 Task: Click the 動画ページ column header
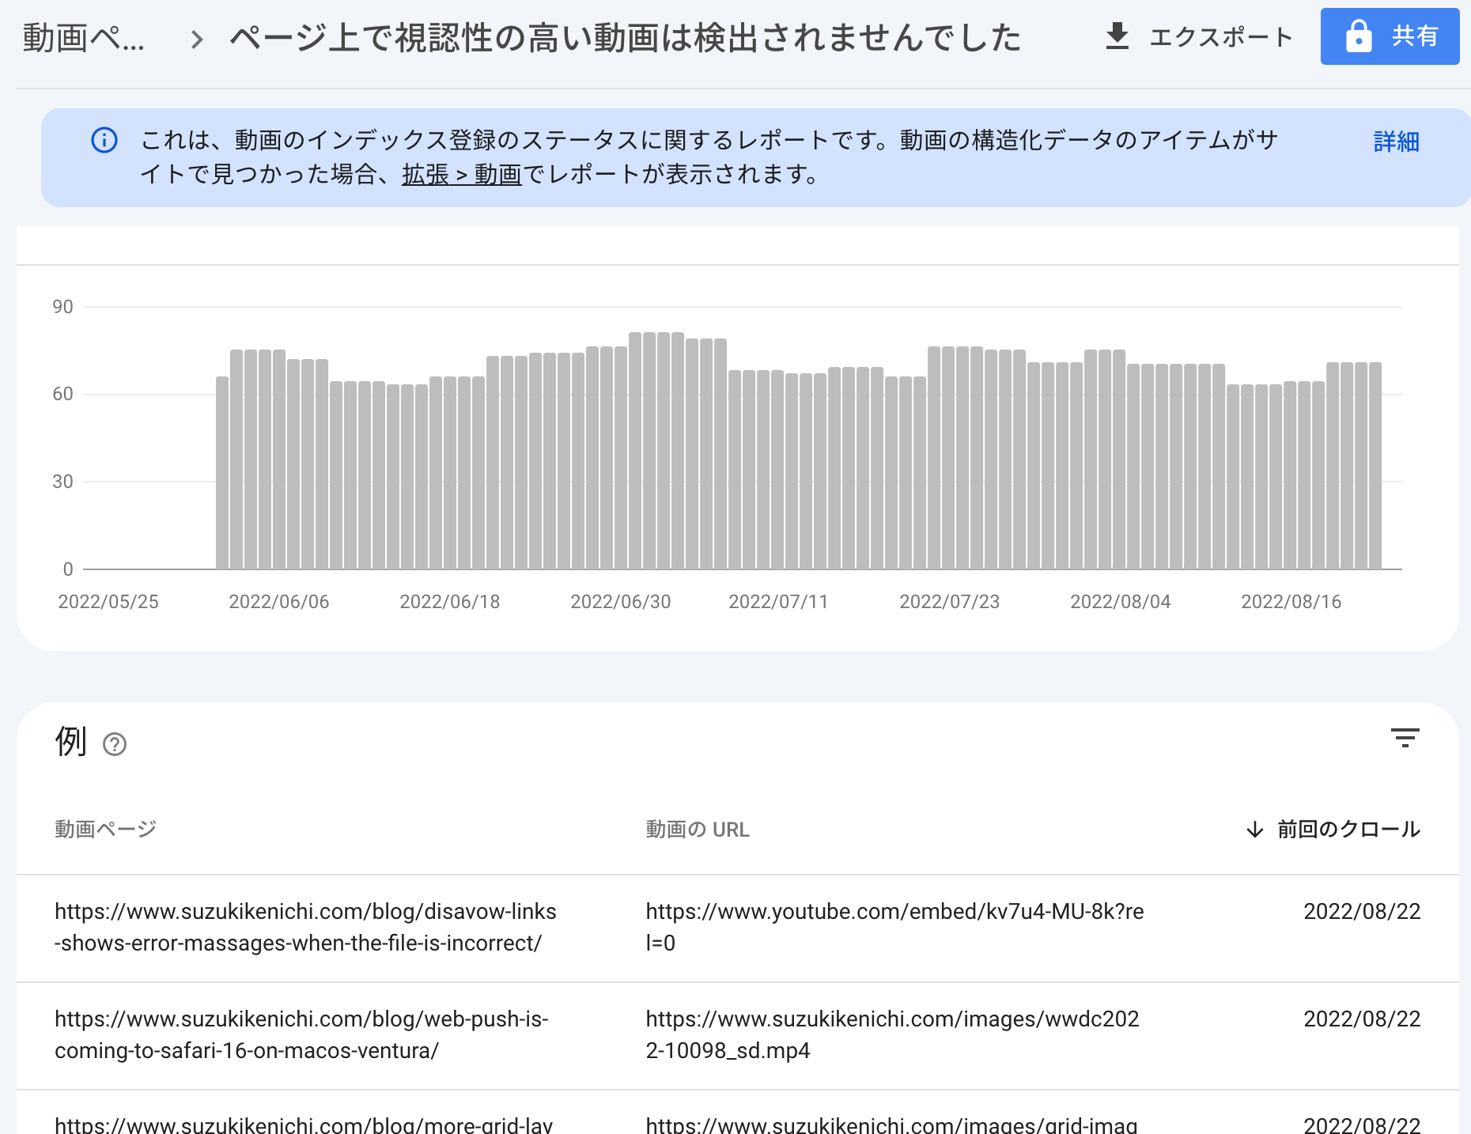105,830
